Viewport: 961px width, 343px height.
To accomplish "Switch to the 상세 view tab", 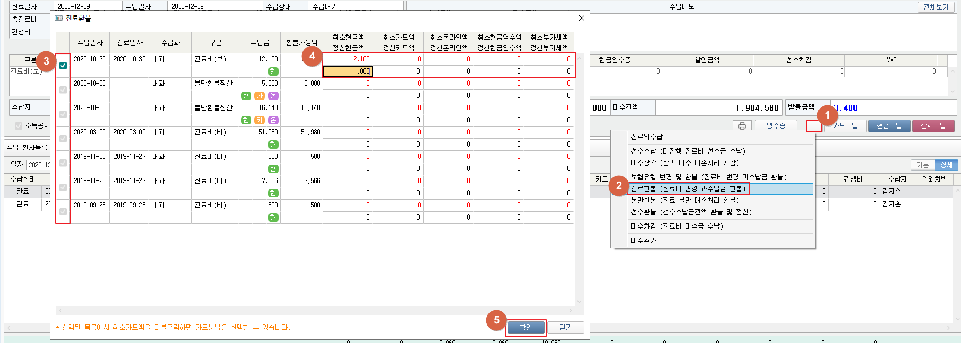I will point(946,165).
